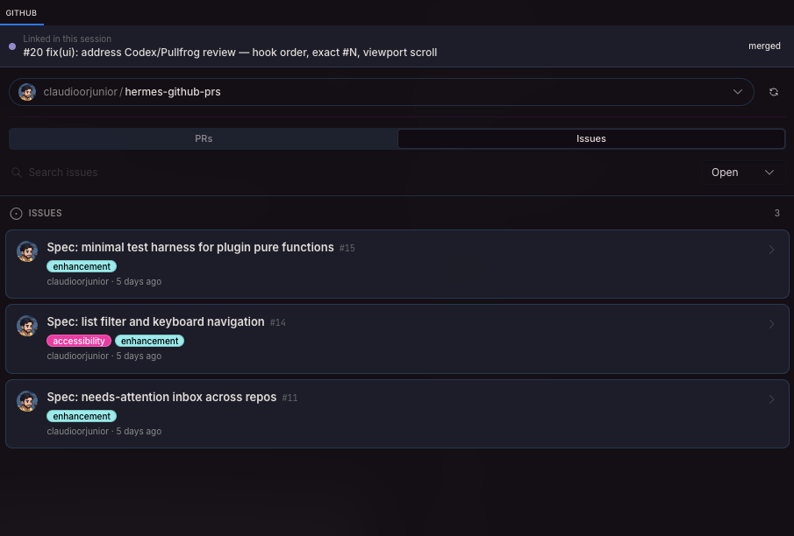Click the issue number #11
This screenshot has width=794, height=536.
(290, 398)
